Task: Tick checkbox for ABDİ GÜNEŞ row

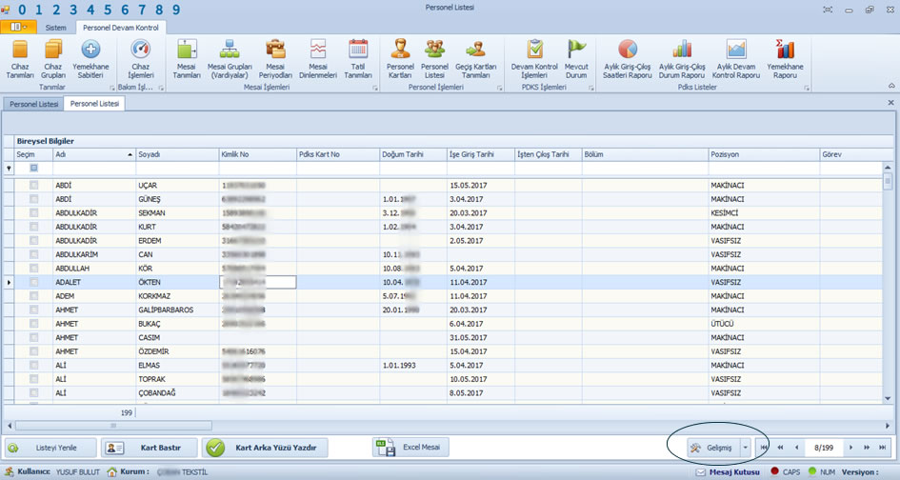Action: click(34, 199)
